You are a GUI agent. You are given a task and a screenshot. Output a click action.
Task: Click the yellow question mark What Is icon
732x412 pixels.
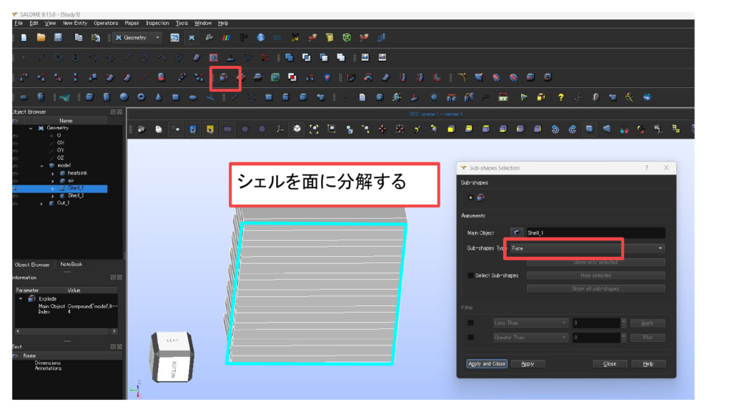click(561, 97)
